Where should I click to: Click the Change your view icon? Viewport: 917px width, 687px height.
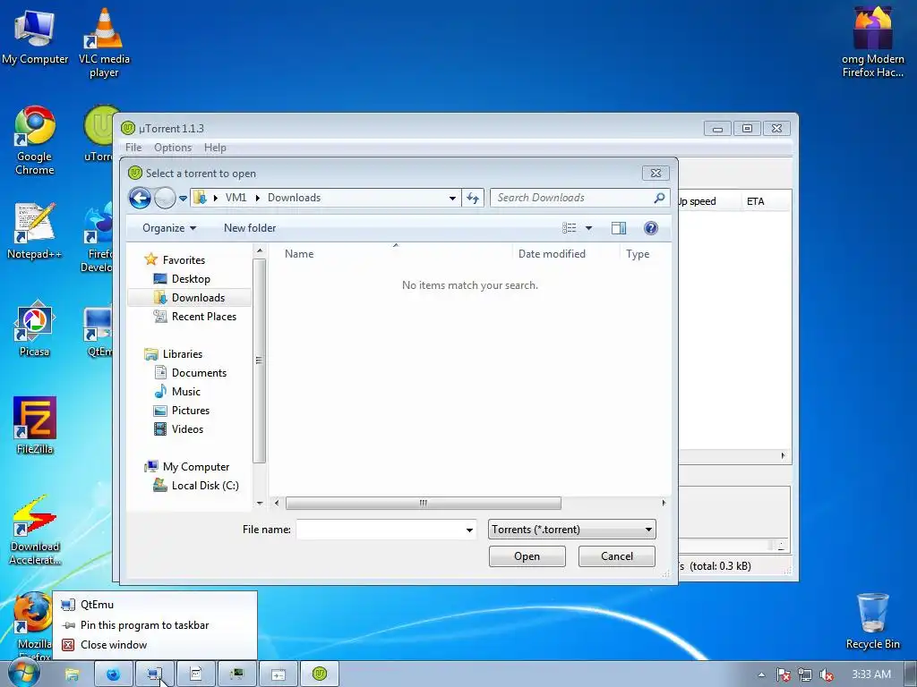pyautogui.click(x=569, y=228)
